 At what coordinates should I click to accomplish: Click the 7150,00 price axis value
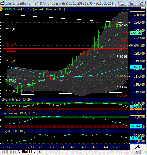tap(139, 92)
